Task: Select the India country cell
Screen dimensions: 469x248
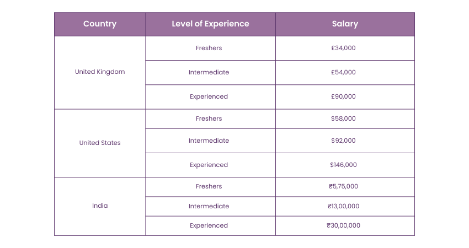Action: pyautogui.click(x=100, y=206)
